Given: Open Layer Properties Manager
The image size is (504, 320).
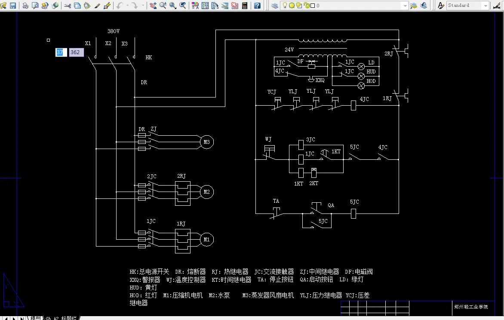Looking at the screenshot, I should pos(274,5).
